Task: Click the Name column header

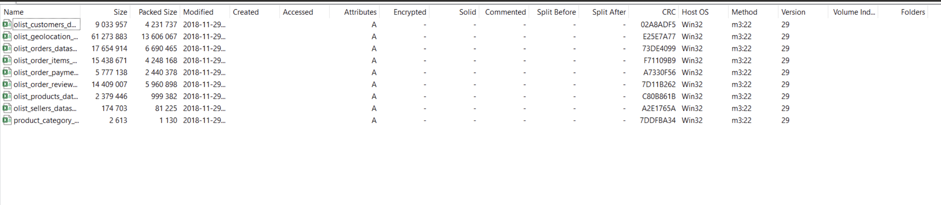Action: 15,12
